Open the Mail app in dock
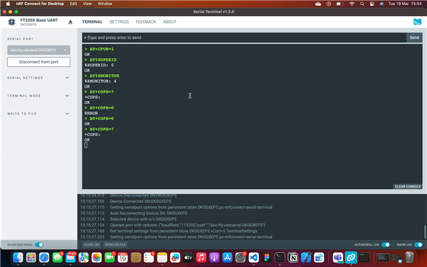This screenshot has height=267, width=427. coord(71,257)
